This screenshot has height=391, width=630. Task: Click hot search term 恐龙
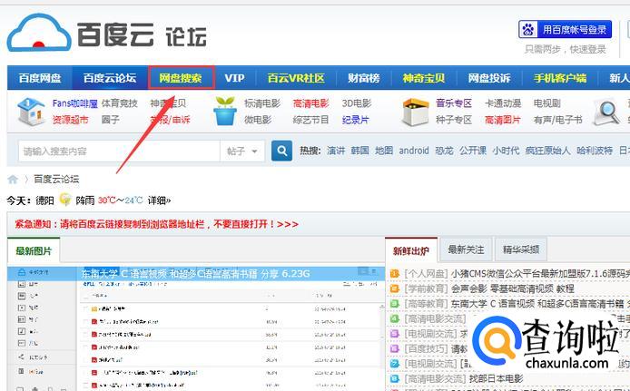444,151
